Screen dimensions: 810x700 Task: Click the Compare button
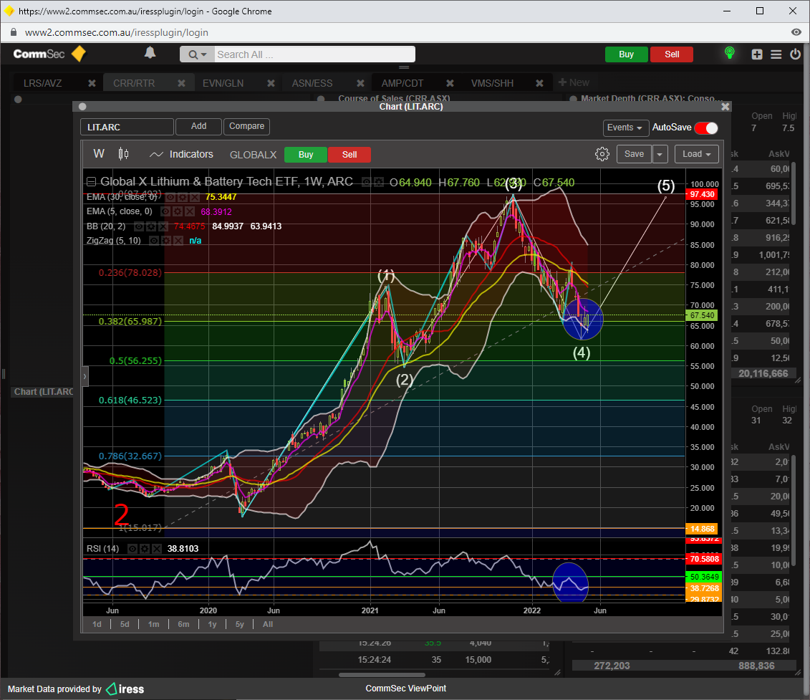click(x=246, y=126)
